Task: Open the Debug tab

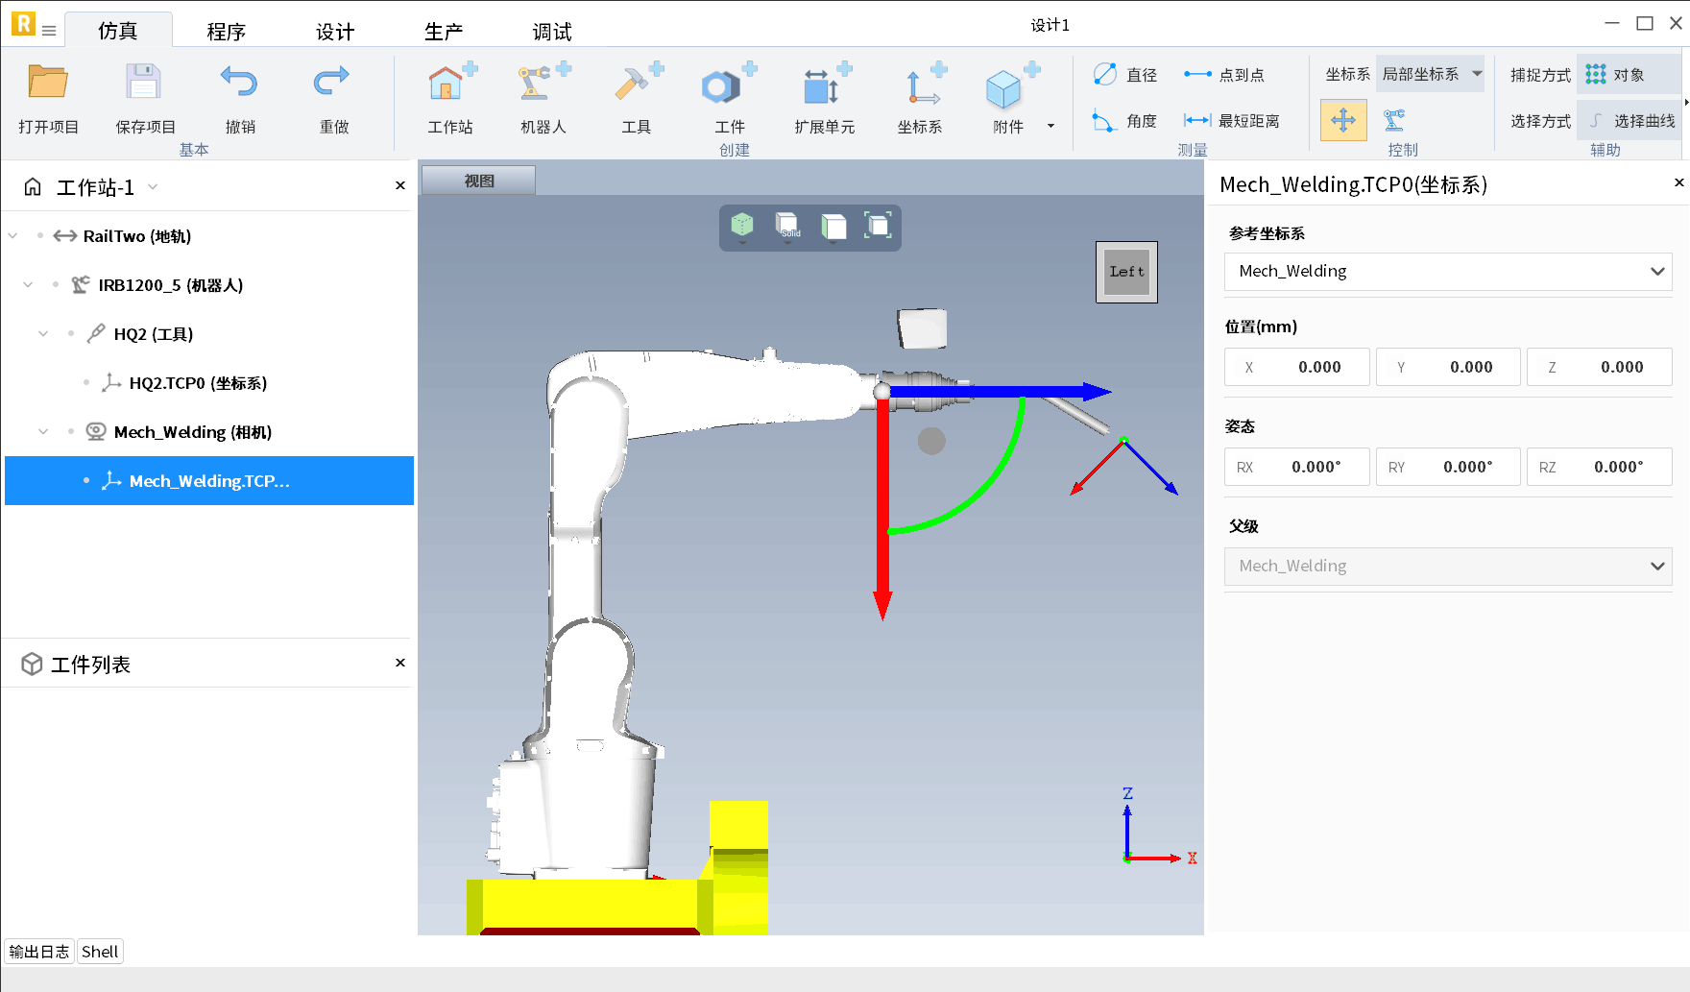Action: pos(551,32)
